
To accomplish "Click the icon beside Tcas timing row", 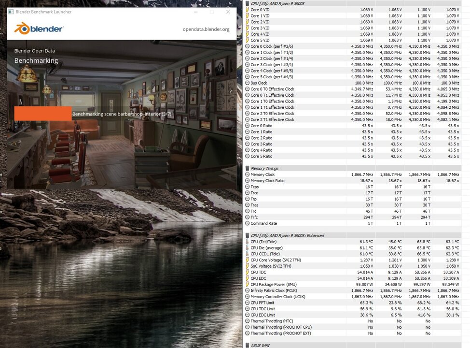I will [247, 187].
